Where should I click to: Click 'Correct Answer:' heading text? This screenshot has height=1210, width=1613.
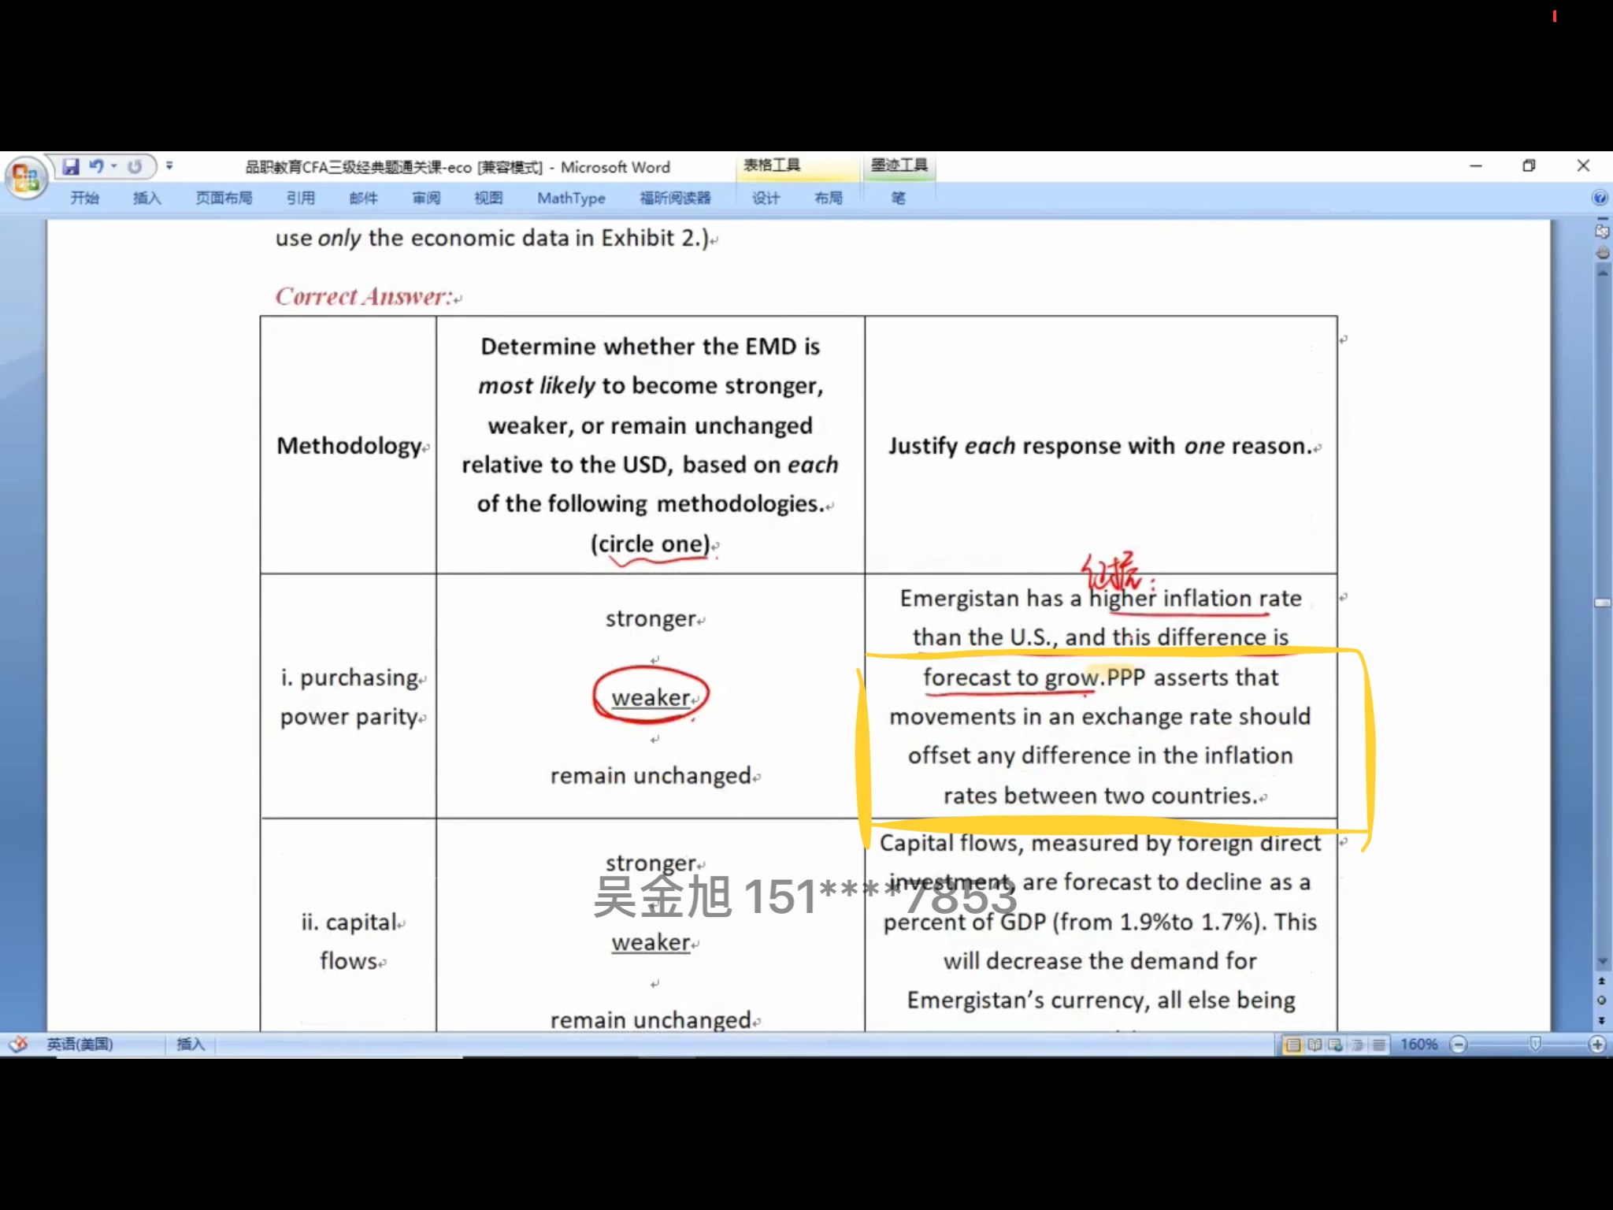(x=364, y=297)
